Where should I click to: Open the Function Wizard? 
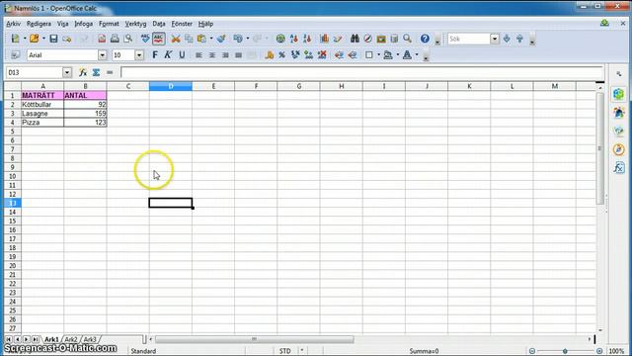(83, 72)
